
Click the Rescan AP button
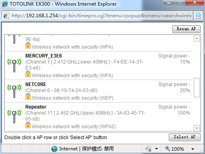187,29
